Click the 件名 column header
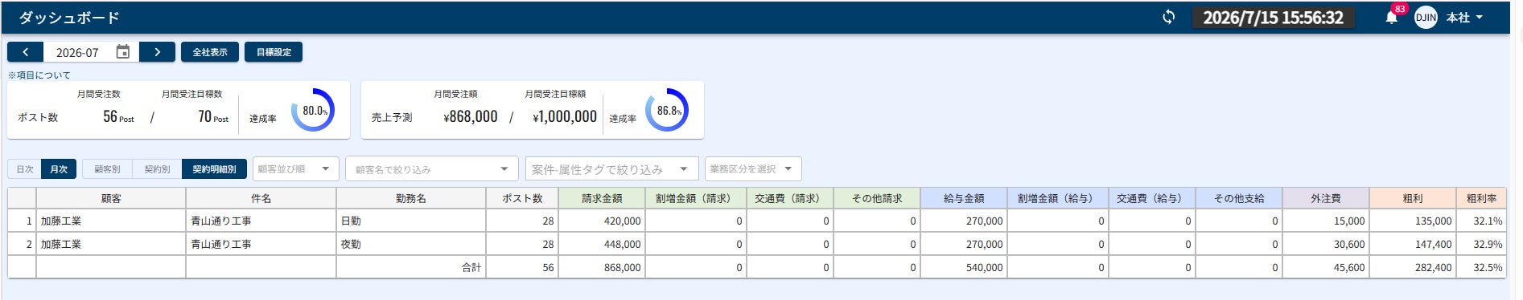 (x=261, y=198)
